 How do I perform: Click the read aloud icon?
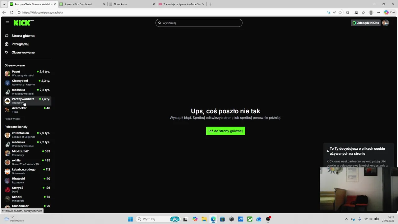(335, 12)
